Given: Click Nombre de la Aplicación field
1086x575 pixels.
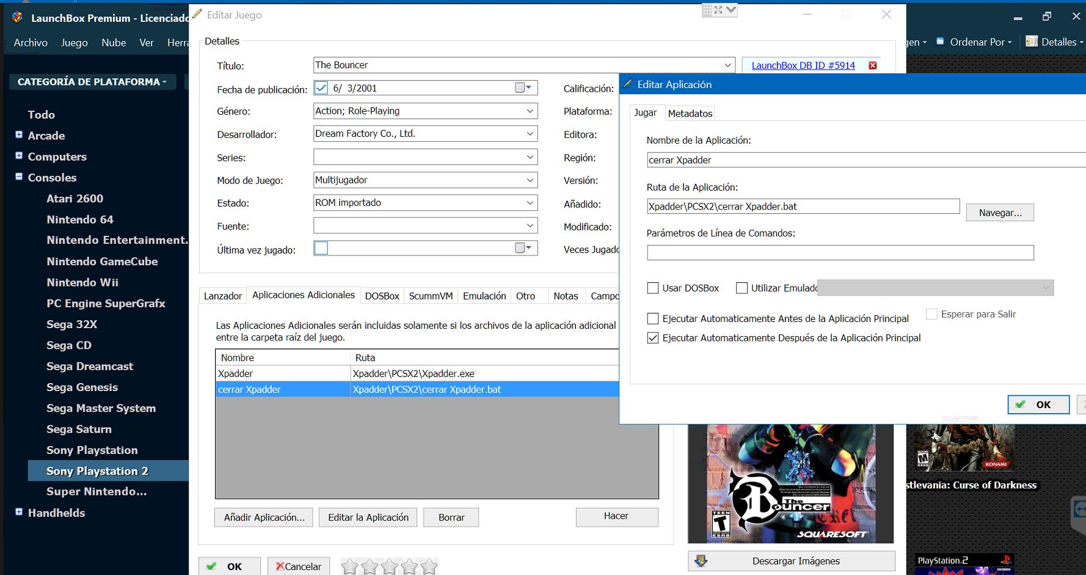Looking at the screenshot, I should click(x=866, y=160).
